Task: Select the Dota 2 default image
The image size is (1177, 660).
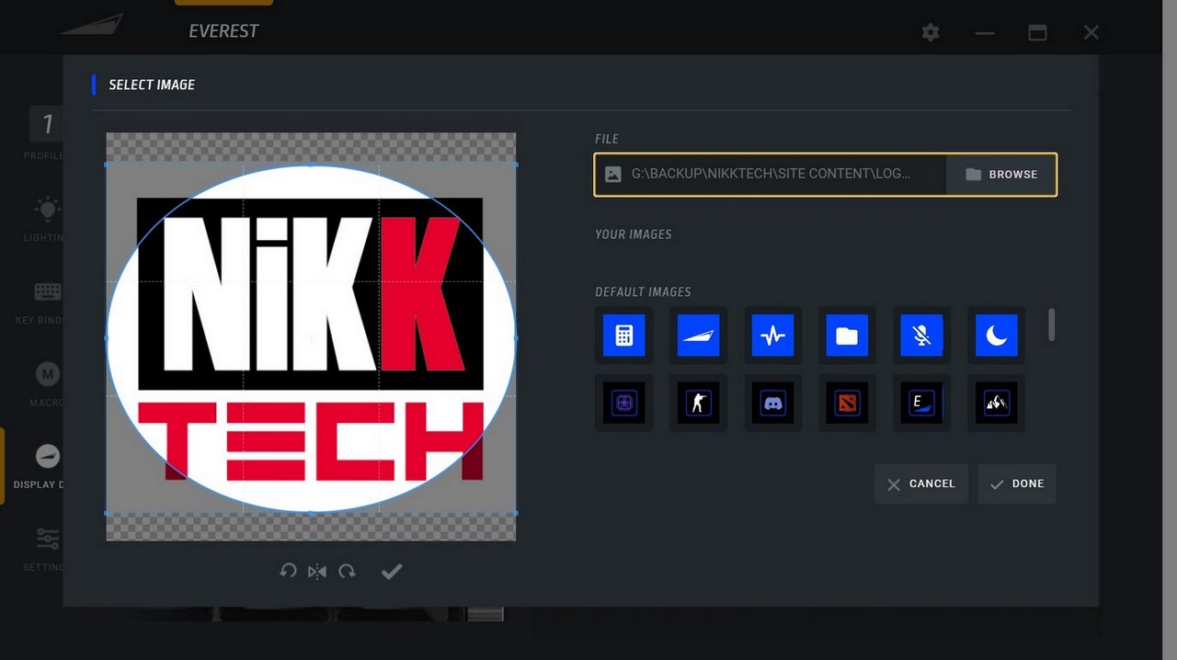Action: (847, 403)
